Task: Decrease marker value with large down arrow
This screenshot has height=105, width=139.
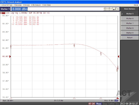Action: [x=109, y=10]
